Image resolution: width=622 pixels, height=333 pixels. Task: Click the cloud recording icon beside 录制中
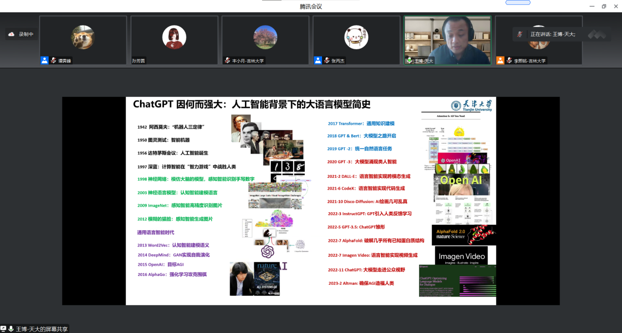pyautogui.click(x=11, y=34)
